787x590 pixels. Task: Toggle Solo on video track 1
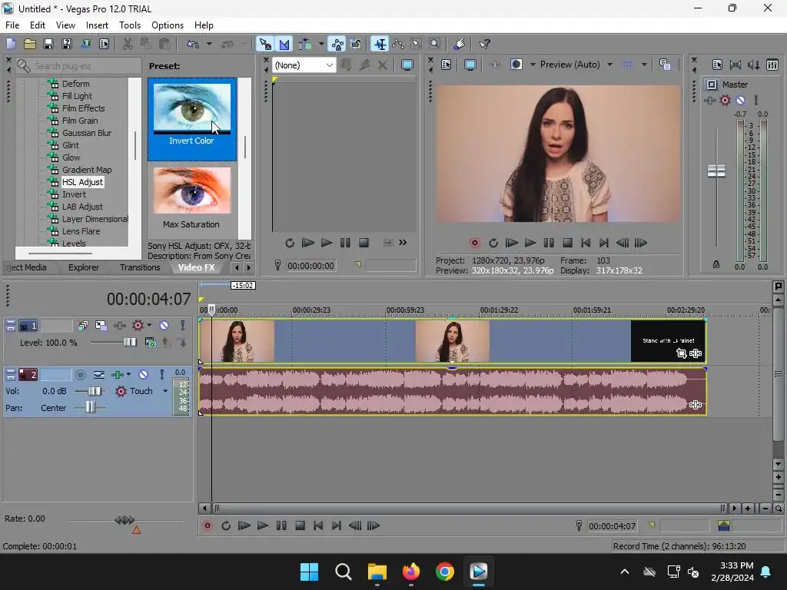pyautogui.click(x=183, y=326)
